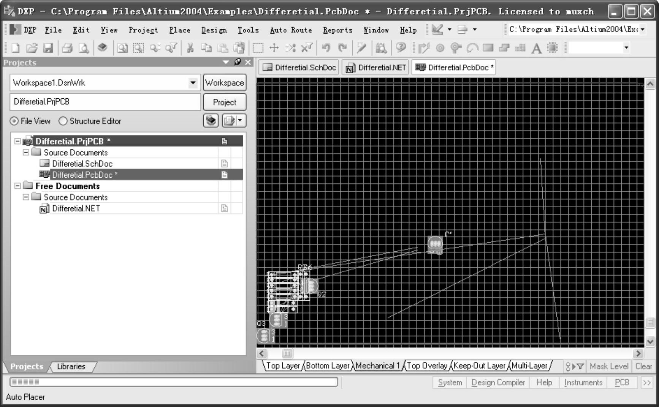
Task: Click the PCB panel button in status bar
Action: (x=622, y=382)
